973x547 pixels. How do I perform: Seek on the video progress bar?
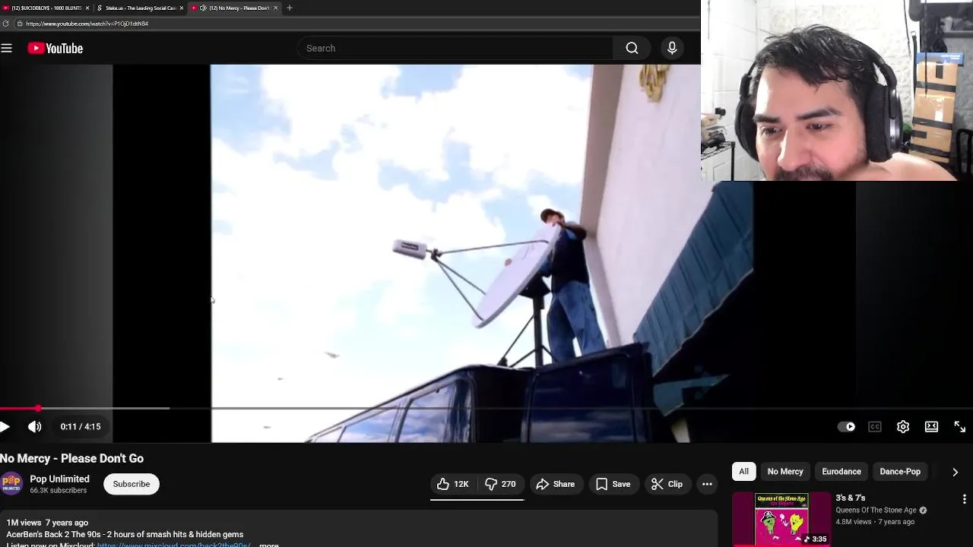(486, 409)
